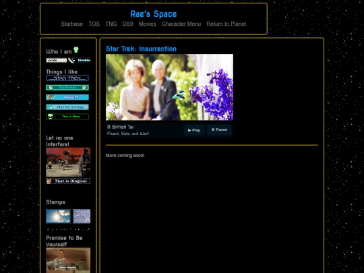Click the Insurrection hummingbird and flowers image
This screenshot has height=273, width=364.
pyautogui.click(x=169, y=87)
